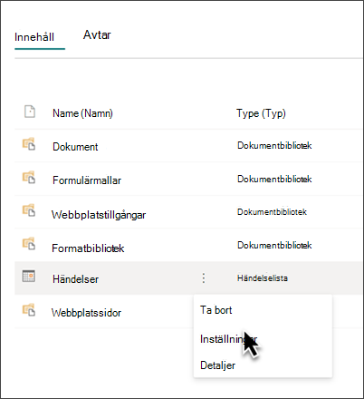The width and height of the screenshot is (364, 399).
Task: Switch to the Avtar tab
Action: point(97,34)
